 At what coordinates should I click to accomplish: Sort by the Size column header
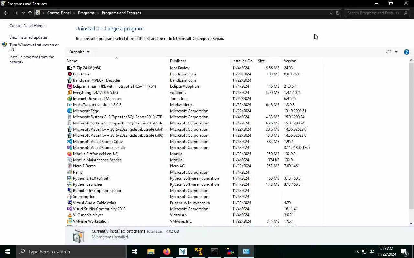click(269, 61)
